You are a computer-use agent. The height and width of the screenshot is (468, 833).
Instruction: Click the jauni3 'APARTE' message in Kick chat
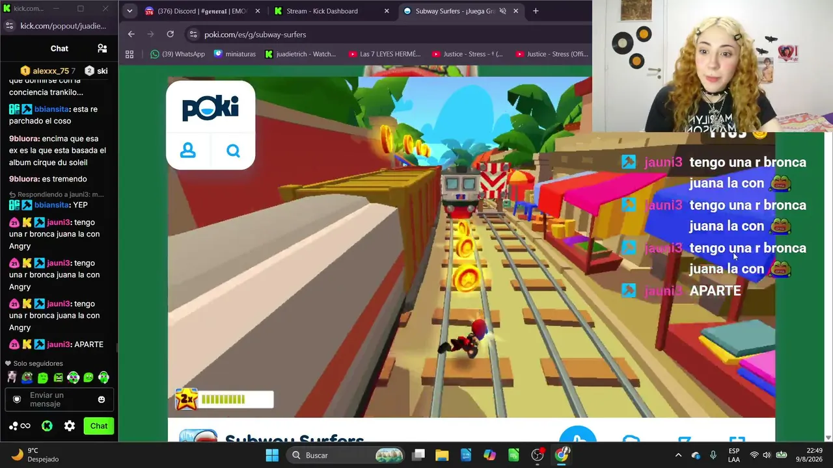(57, 344)
